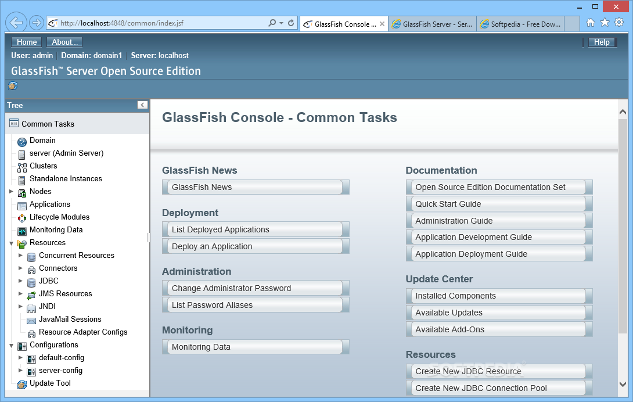Screen dimensions: 633x402
Task: Click List Password Aliases
Action: click(256, 305)
